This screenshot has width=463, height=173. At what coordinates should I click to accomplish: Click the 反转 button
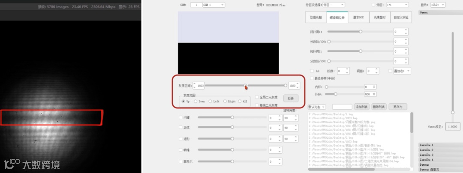[x=291, y=98]
